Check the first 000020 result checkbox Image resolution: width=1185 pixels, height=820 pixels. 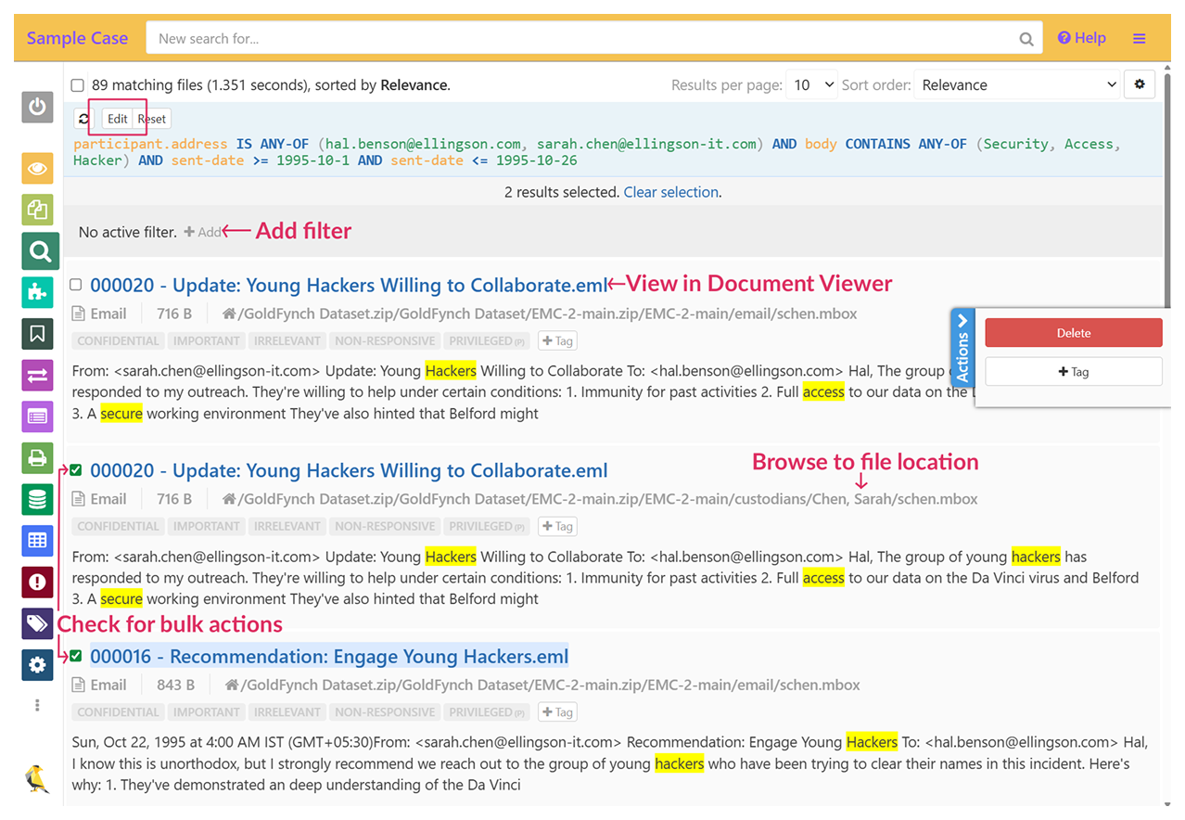click(76, 285)
